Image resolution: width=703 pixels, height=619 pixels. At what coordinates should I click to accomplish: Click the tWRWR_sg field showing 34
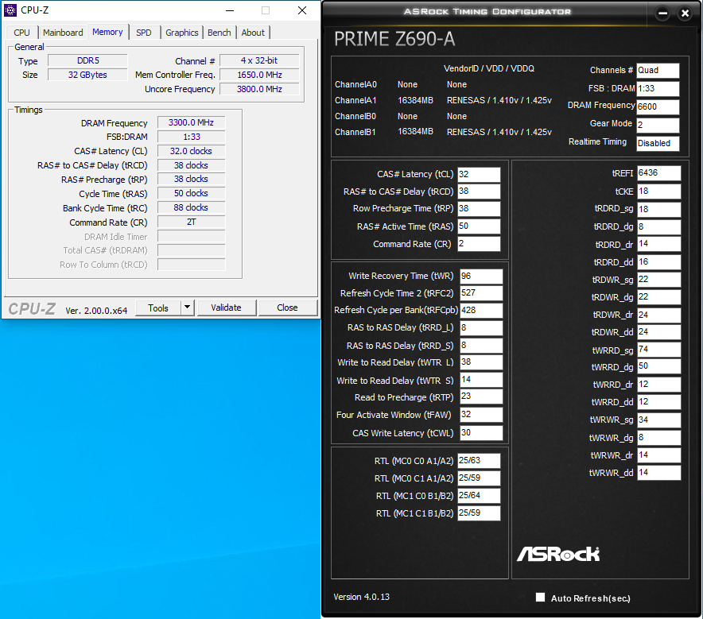tap(658, 420)
